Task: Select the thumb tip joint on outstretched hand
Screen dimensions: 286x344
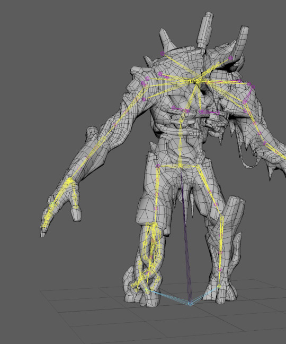Action: coord(76,207)
